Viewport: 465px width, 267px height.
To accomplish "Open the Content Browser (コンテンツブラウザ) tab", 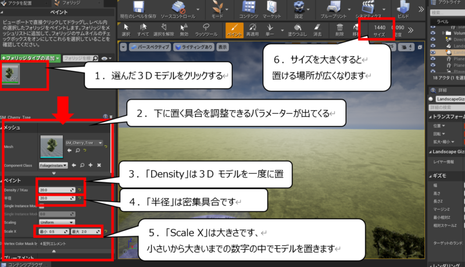I will pyautogui.click(x=25, y=265).
